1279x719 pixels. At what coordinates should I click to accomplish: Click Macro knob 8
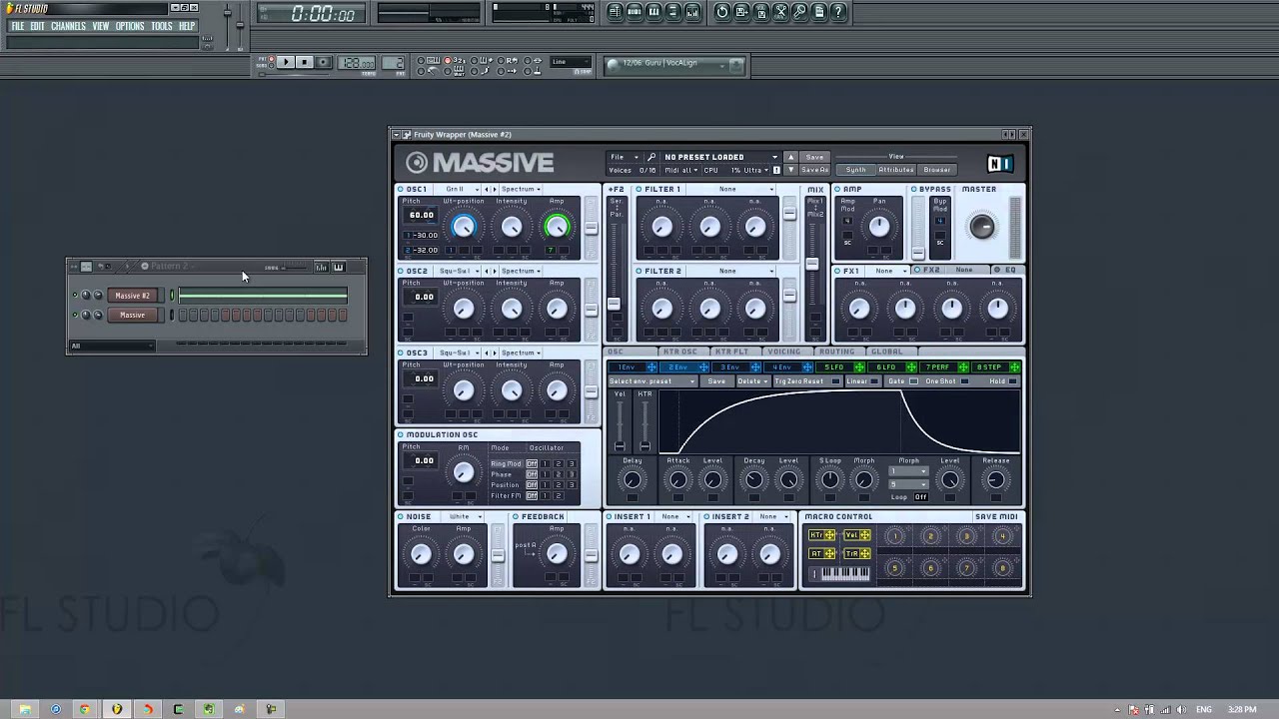click(x=1002, y=568)
